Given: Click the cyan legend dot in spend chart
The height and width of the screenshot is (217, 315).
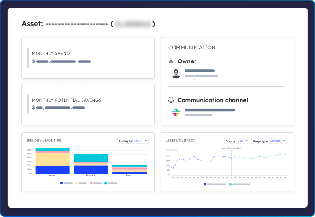Looking at the screenshot, I should 106,183.
